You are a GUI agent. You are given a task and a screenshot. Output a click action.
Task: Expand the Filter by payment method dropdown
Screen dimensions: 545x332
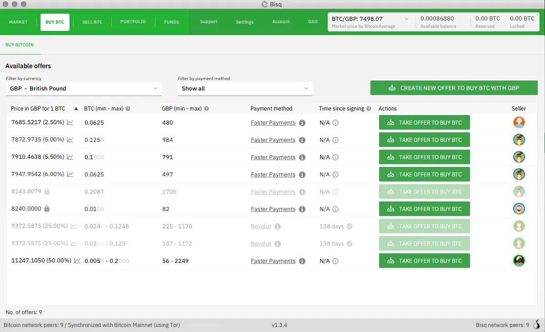(245, 89)
